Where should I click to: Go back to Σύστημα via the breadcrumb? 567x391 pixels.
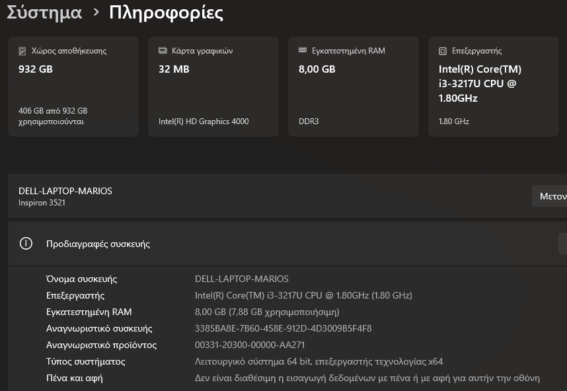[44, 13]
